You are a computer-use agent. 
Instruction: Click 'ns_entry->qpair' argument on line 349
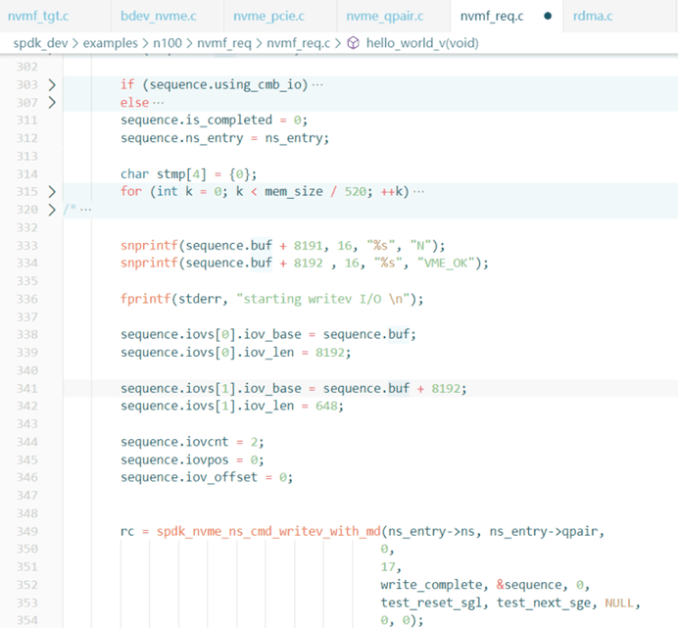click(x=544, y=531)
